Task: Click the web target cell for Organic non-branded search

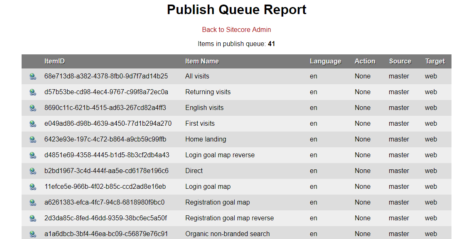Action: pyautogui.click(x=431, y=234)
